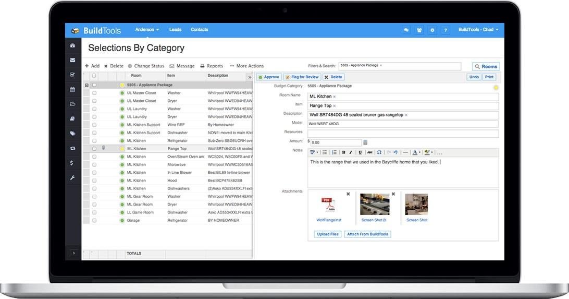
Task: Open the chat messages icon in header
Action: click(406, 30)
